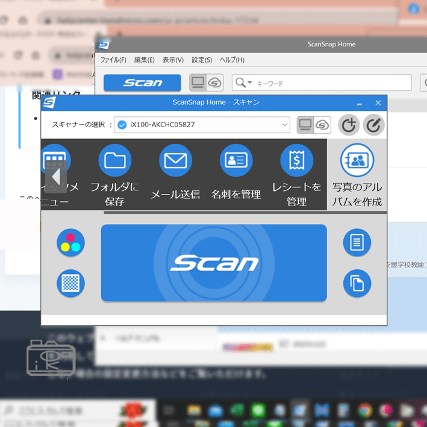This screenshot has width=427, height=427.
Task: Choose the レシートを管理 profile
Action: [296, 161]
